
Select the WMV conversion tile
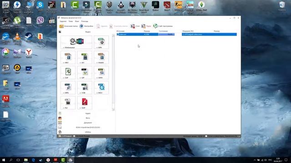coord(101,72)
